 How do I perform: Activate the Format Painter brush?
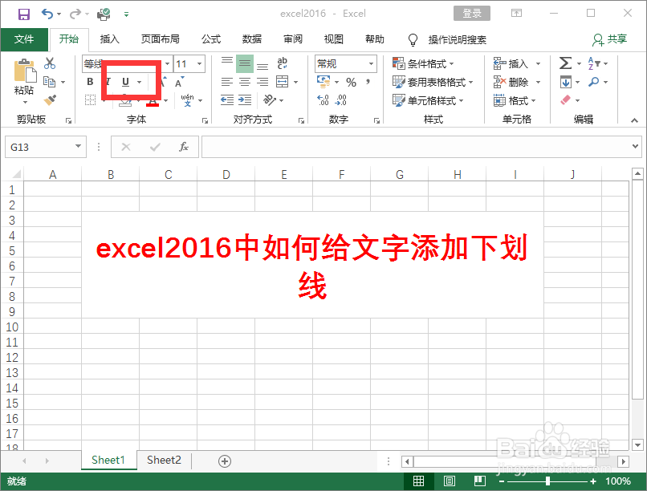click(50, 100)
